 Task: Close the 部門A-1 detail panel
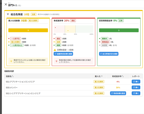(6, 4)
